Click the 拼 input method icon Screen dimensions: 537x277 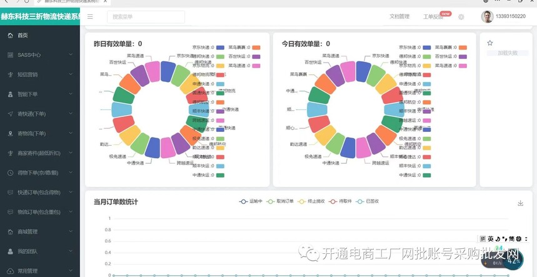pyautogui.click(x=483, y=239)
